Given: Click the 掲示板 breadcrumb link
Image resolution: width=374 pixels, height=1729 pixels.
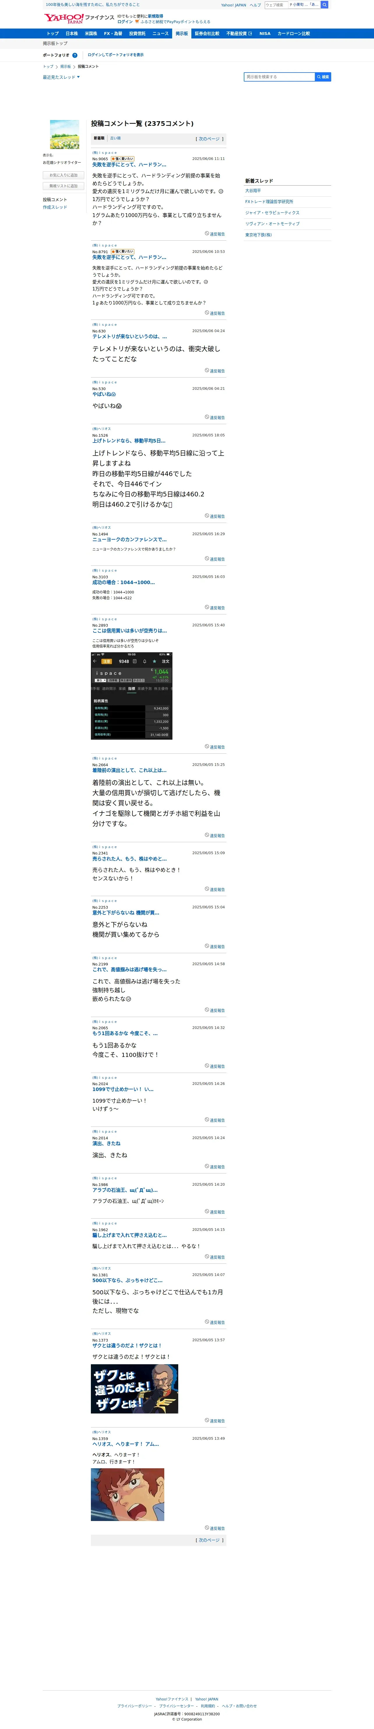Looking at the screenshot, I should click(65, 66).
